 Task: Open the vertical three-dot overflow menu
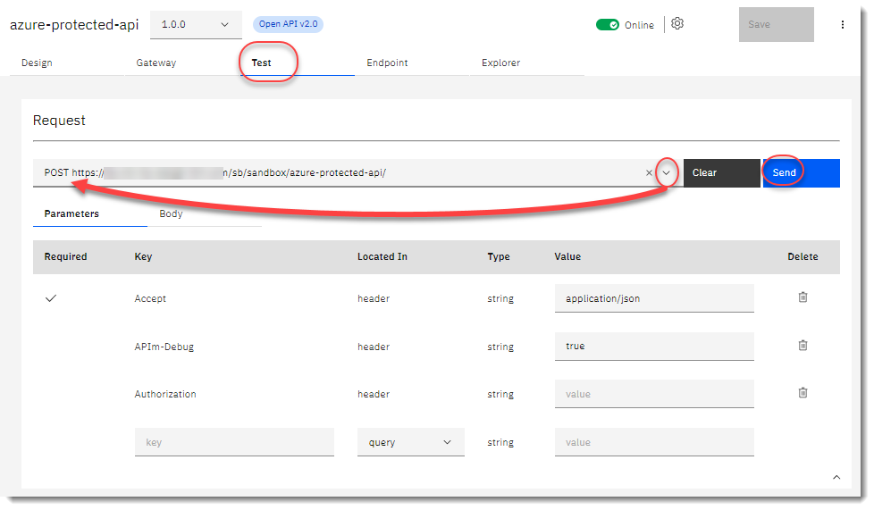coord(842,24)
